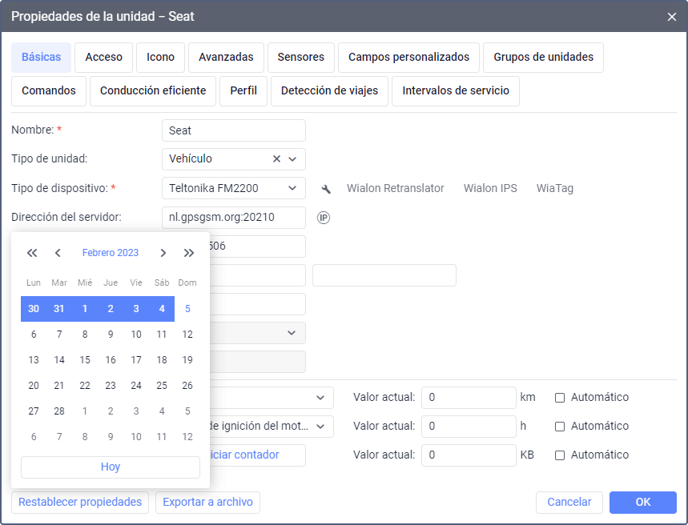Viewport: 688px width, 525px height.
Task: Expand the Tipo de unidad dropdown
Action: (x=292, y=159)
